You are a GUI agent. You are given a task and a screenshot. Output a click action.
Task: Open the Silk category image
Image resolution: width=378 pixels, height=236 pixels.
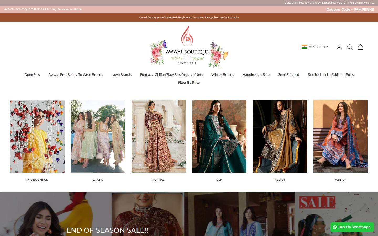coord(219,136)
